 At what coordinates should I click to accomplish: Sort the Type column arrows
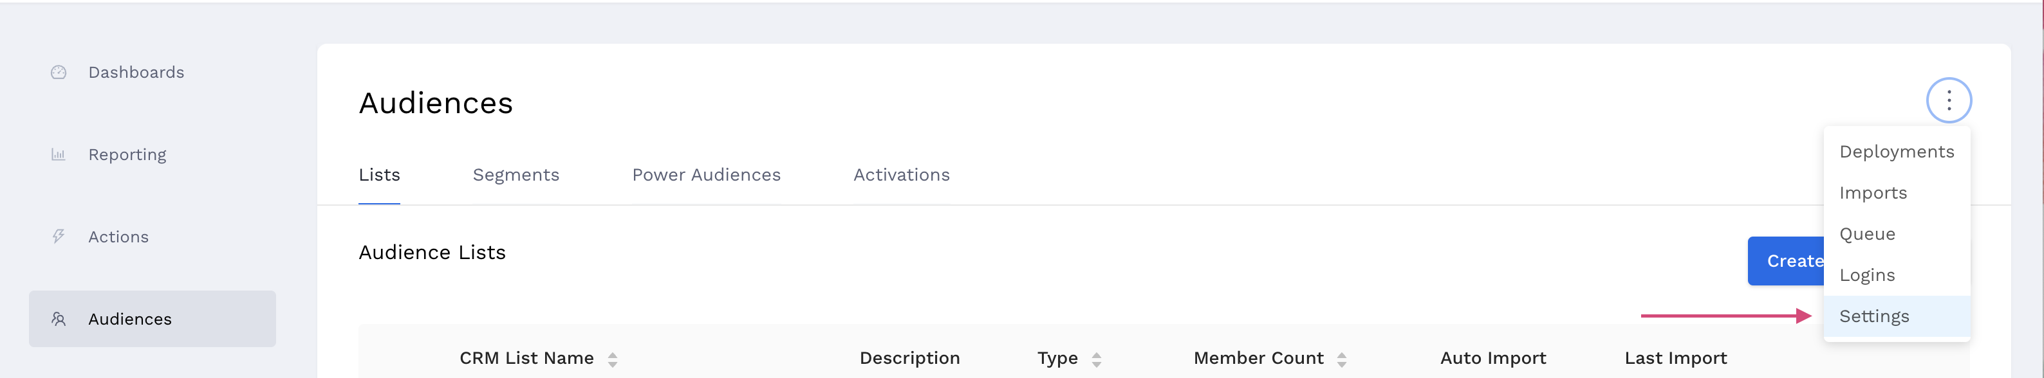1096,360
